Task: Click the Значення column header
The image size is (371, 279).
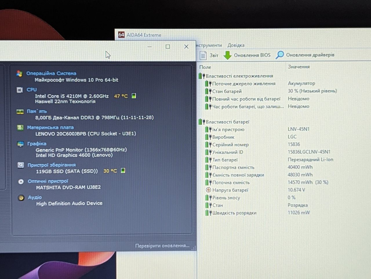Action: pyautogui.click(x=299, y=67)
